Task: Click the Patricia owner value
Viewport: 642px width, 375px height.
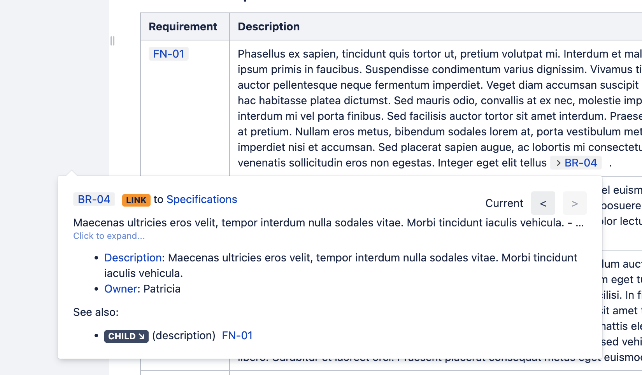Action: (162, 289)
